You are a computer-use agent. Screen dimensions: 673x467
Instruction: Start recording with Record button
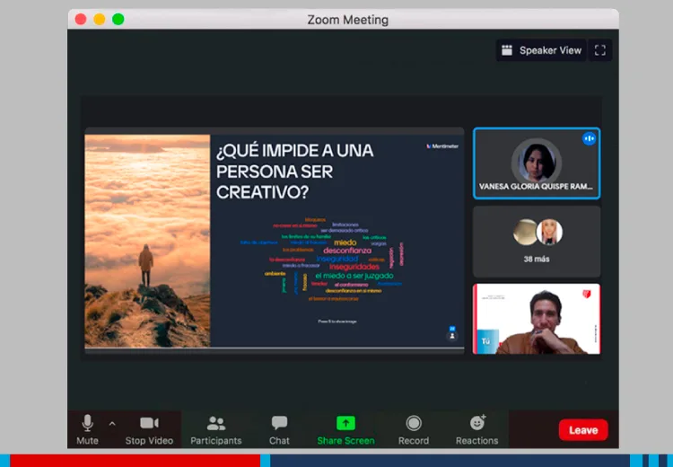pyautogui.click(x=414, y=429)
